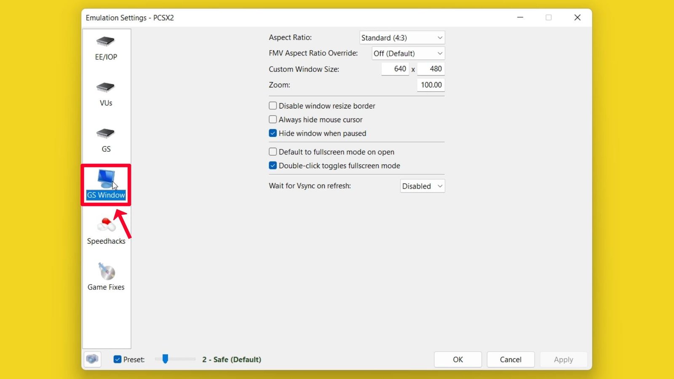This screenshot has width=674, height=379.
Task: Click the '2 - Safe (Default)' preset label
Action: pyautogui.click(x=232, y=359)
